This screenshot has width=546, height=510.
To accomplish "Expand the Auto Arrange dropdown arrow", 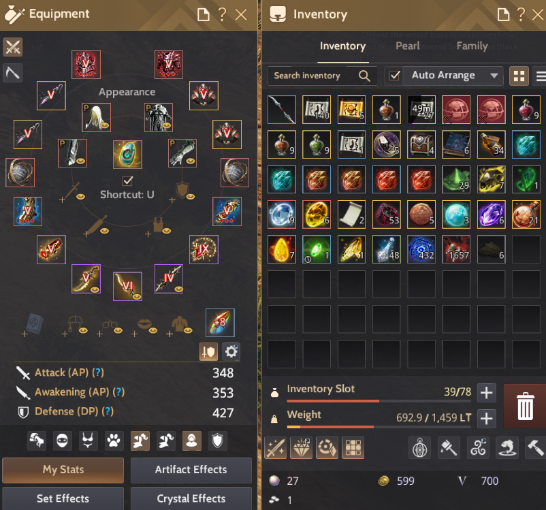I will 494,76.
